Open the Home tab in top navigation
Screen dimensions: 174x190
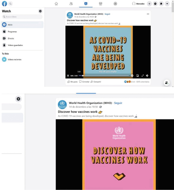[x=56, y=4]
